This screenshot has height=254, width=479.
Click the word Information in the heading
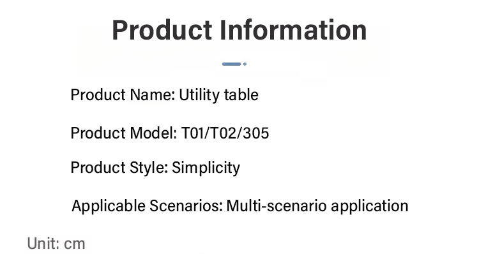tap(293, 30)
